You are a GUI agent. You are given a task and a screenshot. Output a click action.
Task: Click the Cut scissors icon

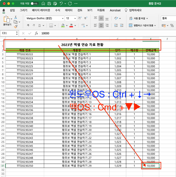point(16,17)
